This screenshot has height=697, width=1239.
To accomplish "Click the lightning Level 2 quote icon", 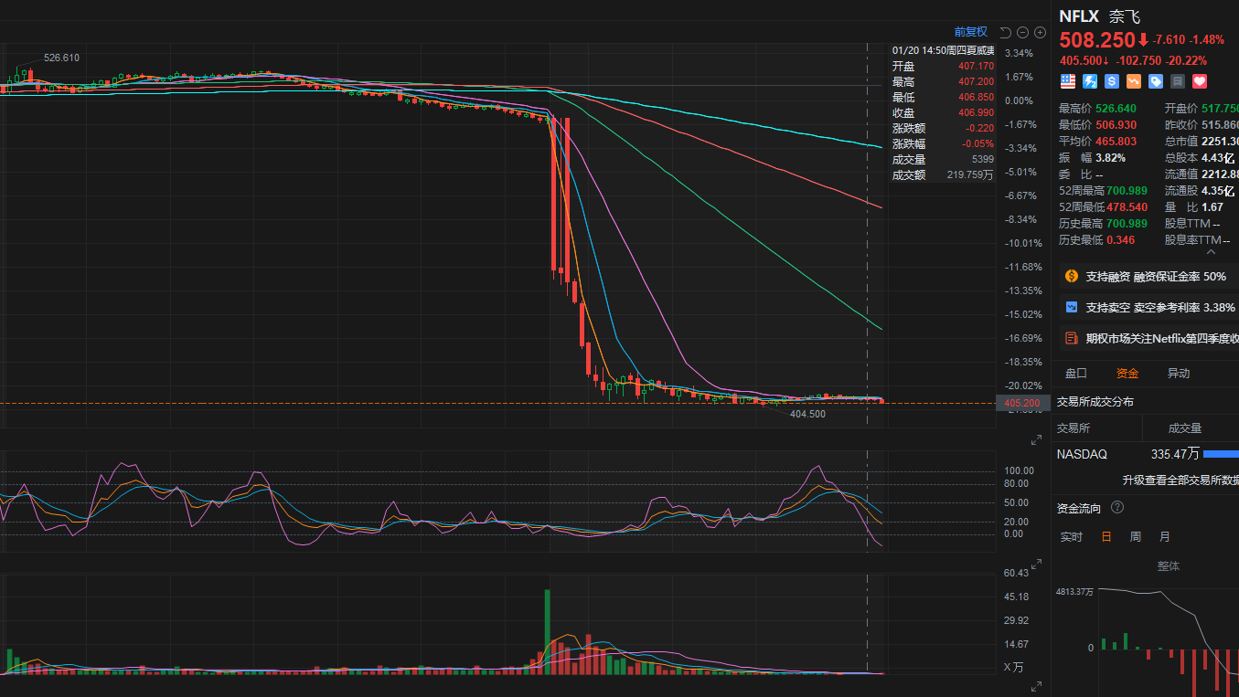I will pyautogui.click(x=1090, y=81).
